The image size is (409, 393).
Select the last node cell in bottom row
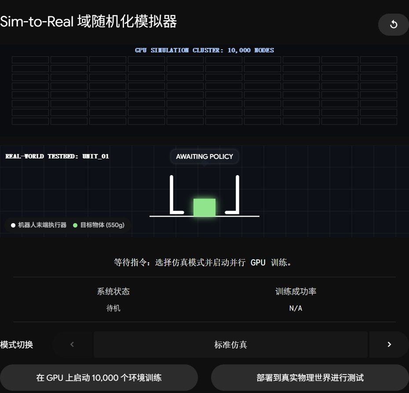pos(379,121)
